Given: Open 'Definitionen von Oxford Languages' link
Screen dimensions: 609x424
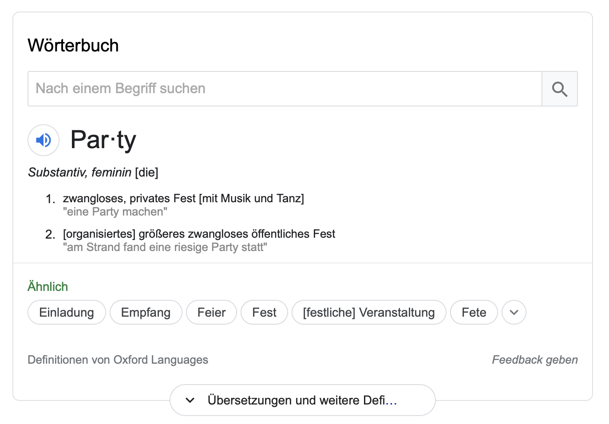Looking at the screenshot, I should click(x=118, y=360).
